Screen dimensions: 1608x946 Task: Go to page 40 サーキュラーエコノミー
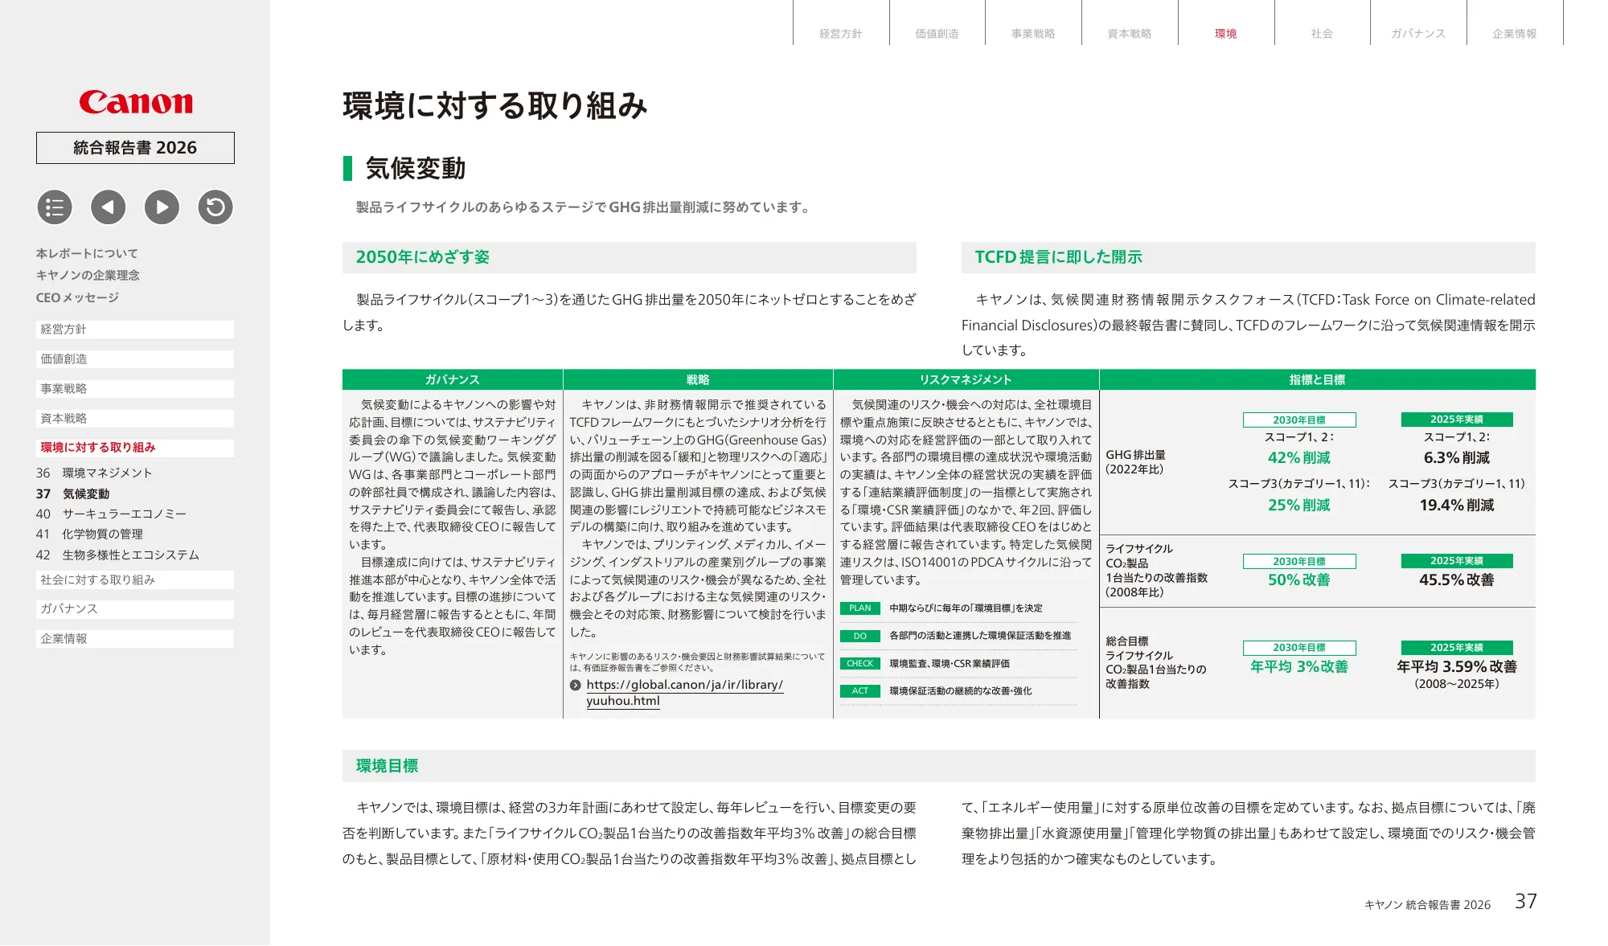pos(111,514)
